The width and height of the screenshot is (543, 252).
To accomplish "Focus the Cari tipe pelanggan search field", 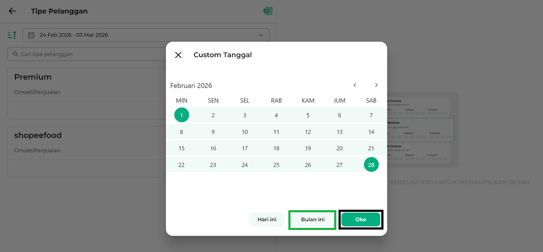I will pos(86,54).
